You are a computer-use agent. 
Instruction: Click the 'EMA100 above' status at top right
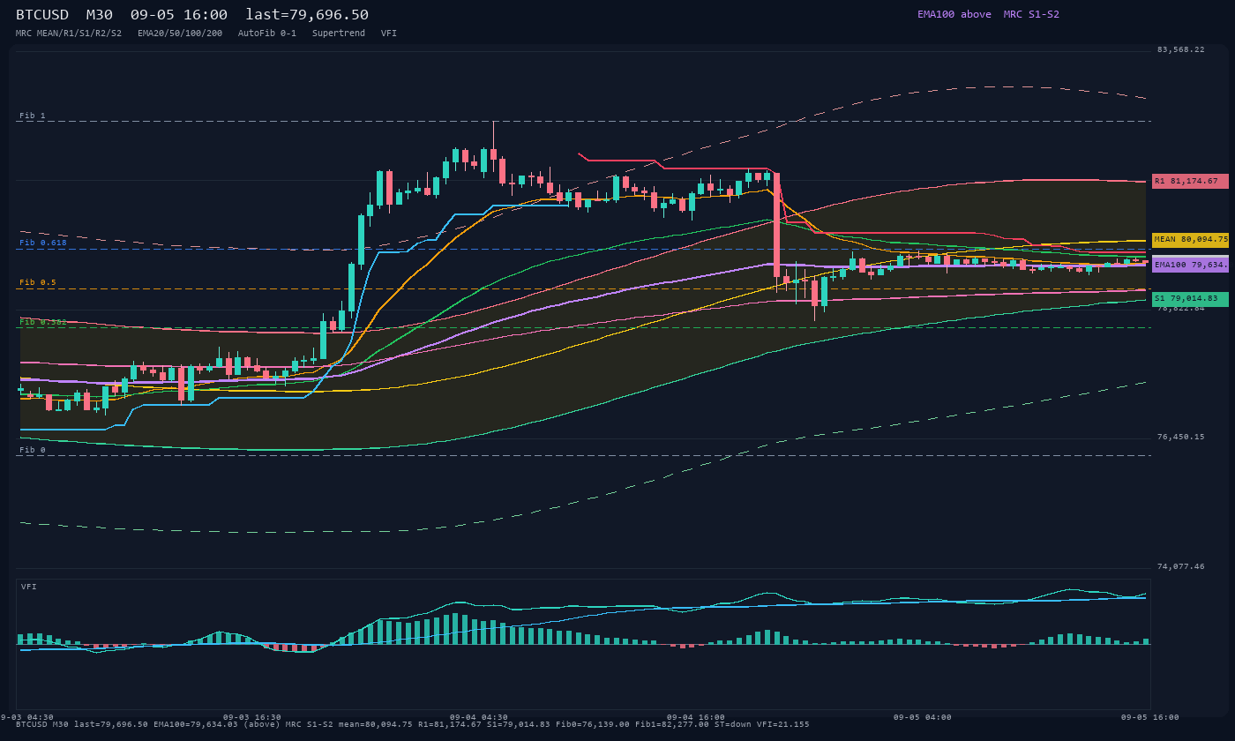click(x=954, y=14)
